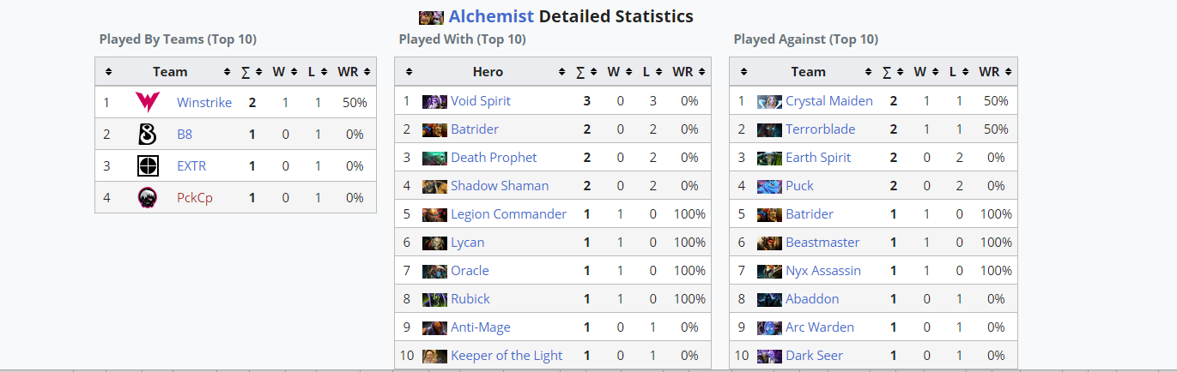Open the Terrorblade link in Played Against

point(824,129)
